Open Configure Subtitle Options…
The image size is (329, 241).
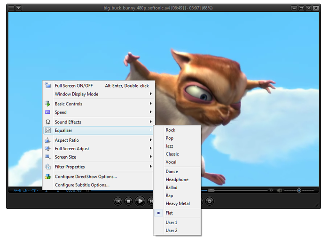point(99,185)
